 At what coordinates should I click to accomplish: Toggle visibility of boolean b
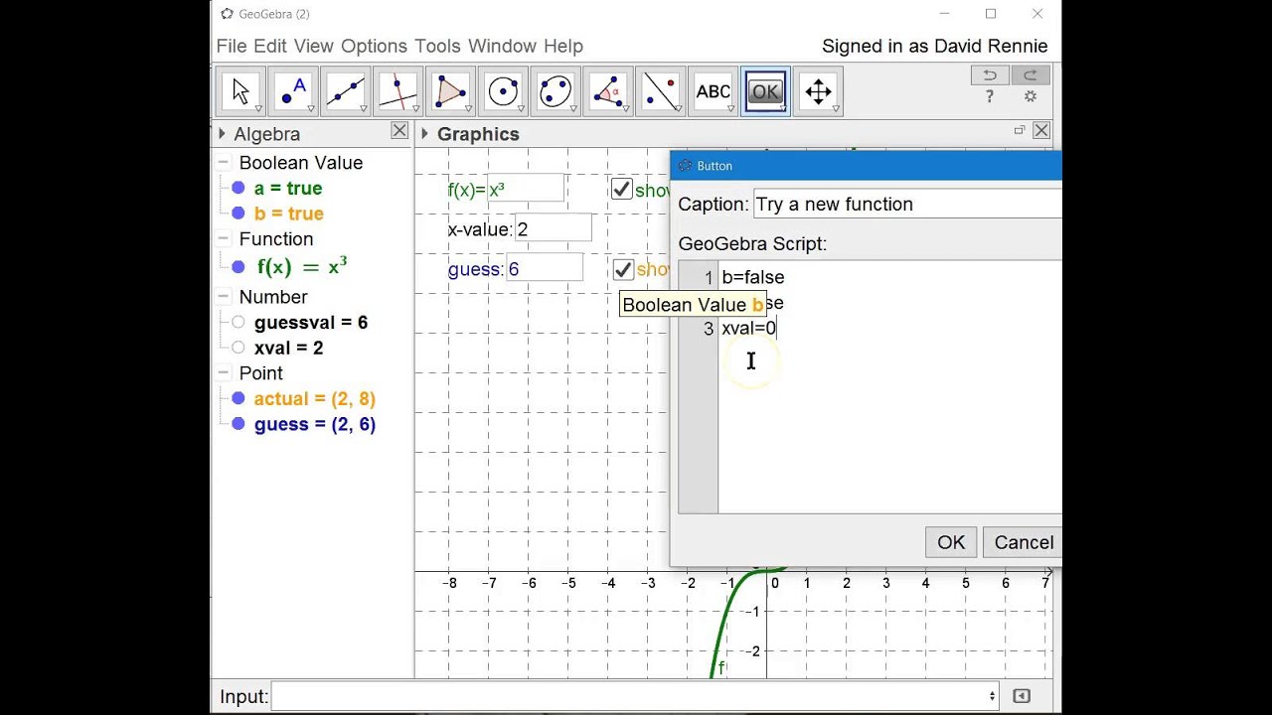point(238,214)
